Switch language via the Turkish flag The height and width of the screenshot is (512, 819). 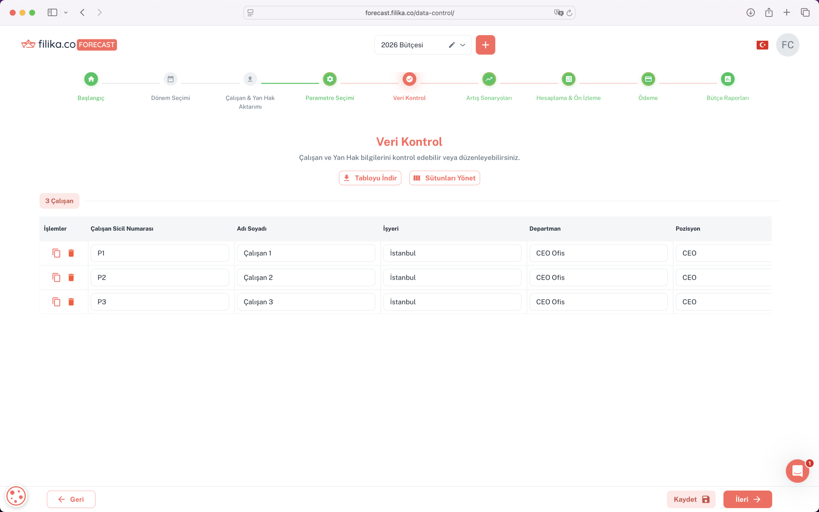point(762,45)
